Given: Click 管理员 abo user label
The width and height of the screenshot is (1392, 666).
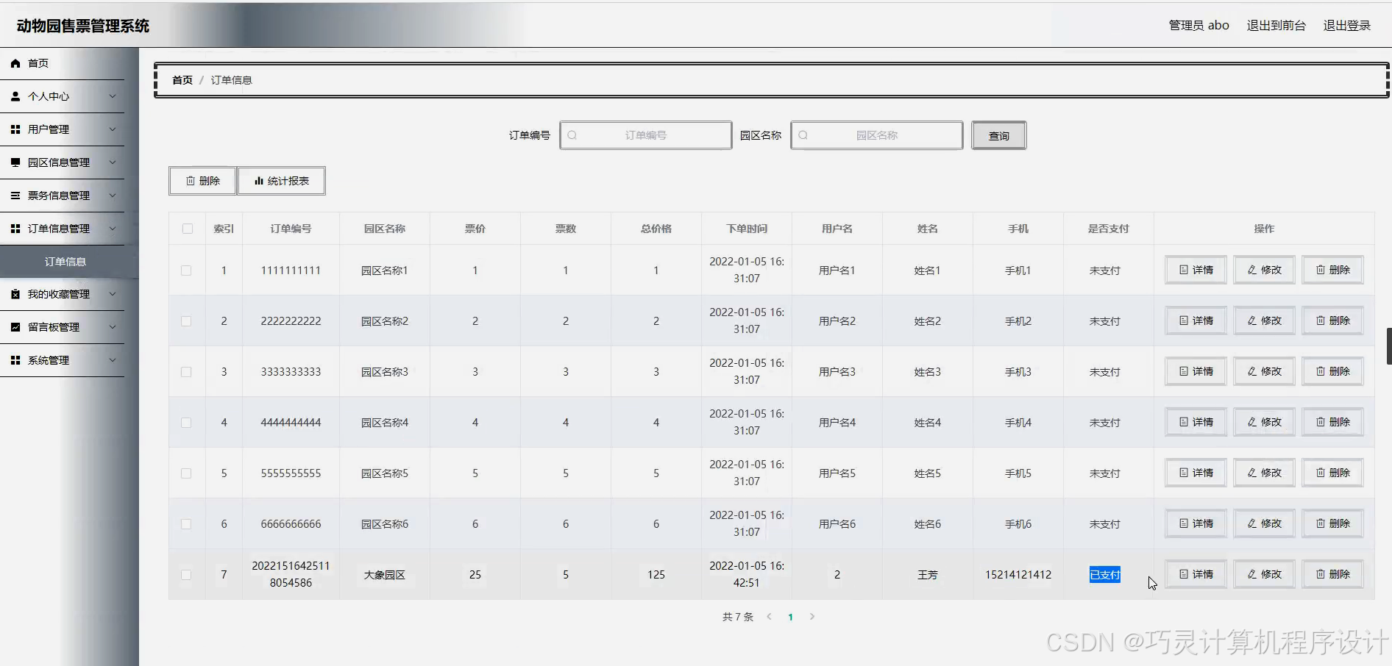Looking at the screenshot, I should pos(1199,25).
